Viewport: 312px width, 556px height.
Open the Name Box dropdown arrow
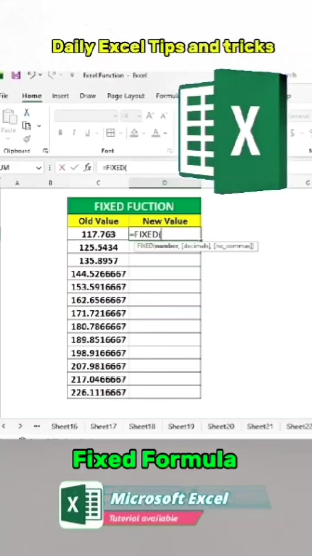[x=39, y=168]
